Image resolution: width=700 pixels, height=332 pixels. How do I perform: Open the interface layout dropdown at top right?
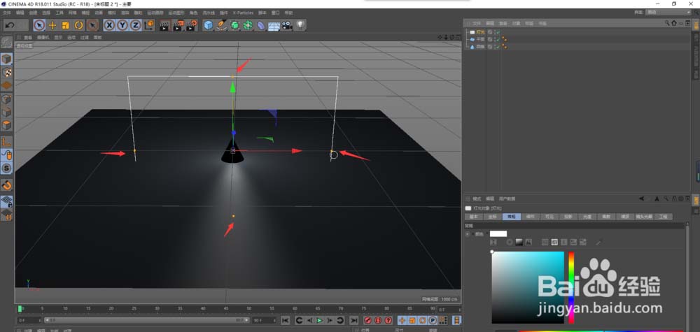[668, 13]
